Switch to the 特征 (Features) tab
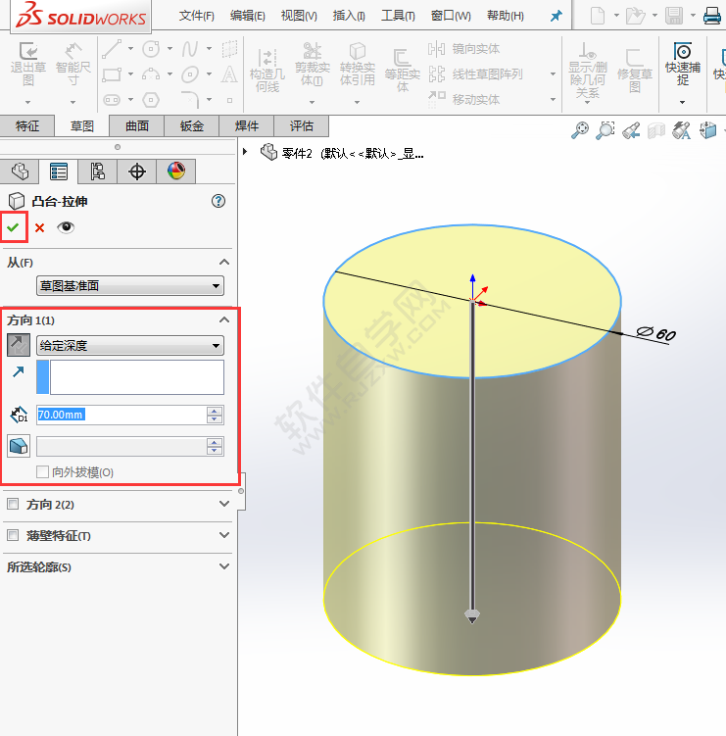The width and height of the screenshot is (726, 736). (27, 125)
